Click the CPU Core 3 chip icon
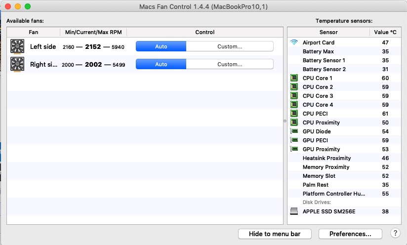Screen dimensions: 407x245 (x=294, y=95)
